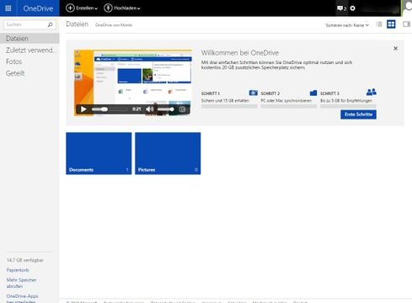Click the search magnifier icon
This screenshot has height=303, width=412.
(x=51, y=24)
